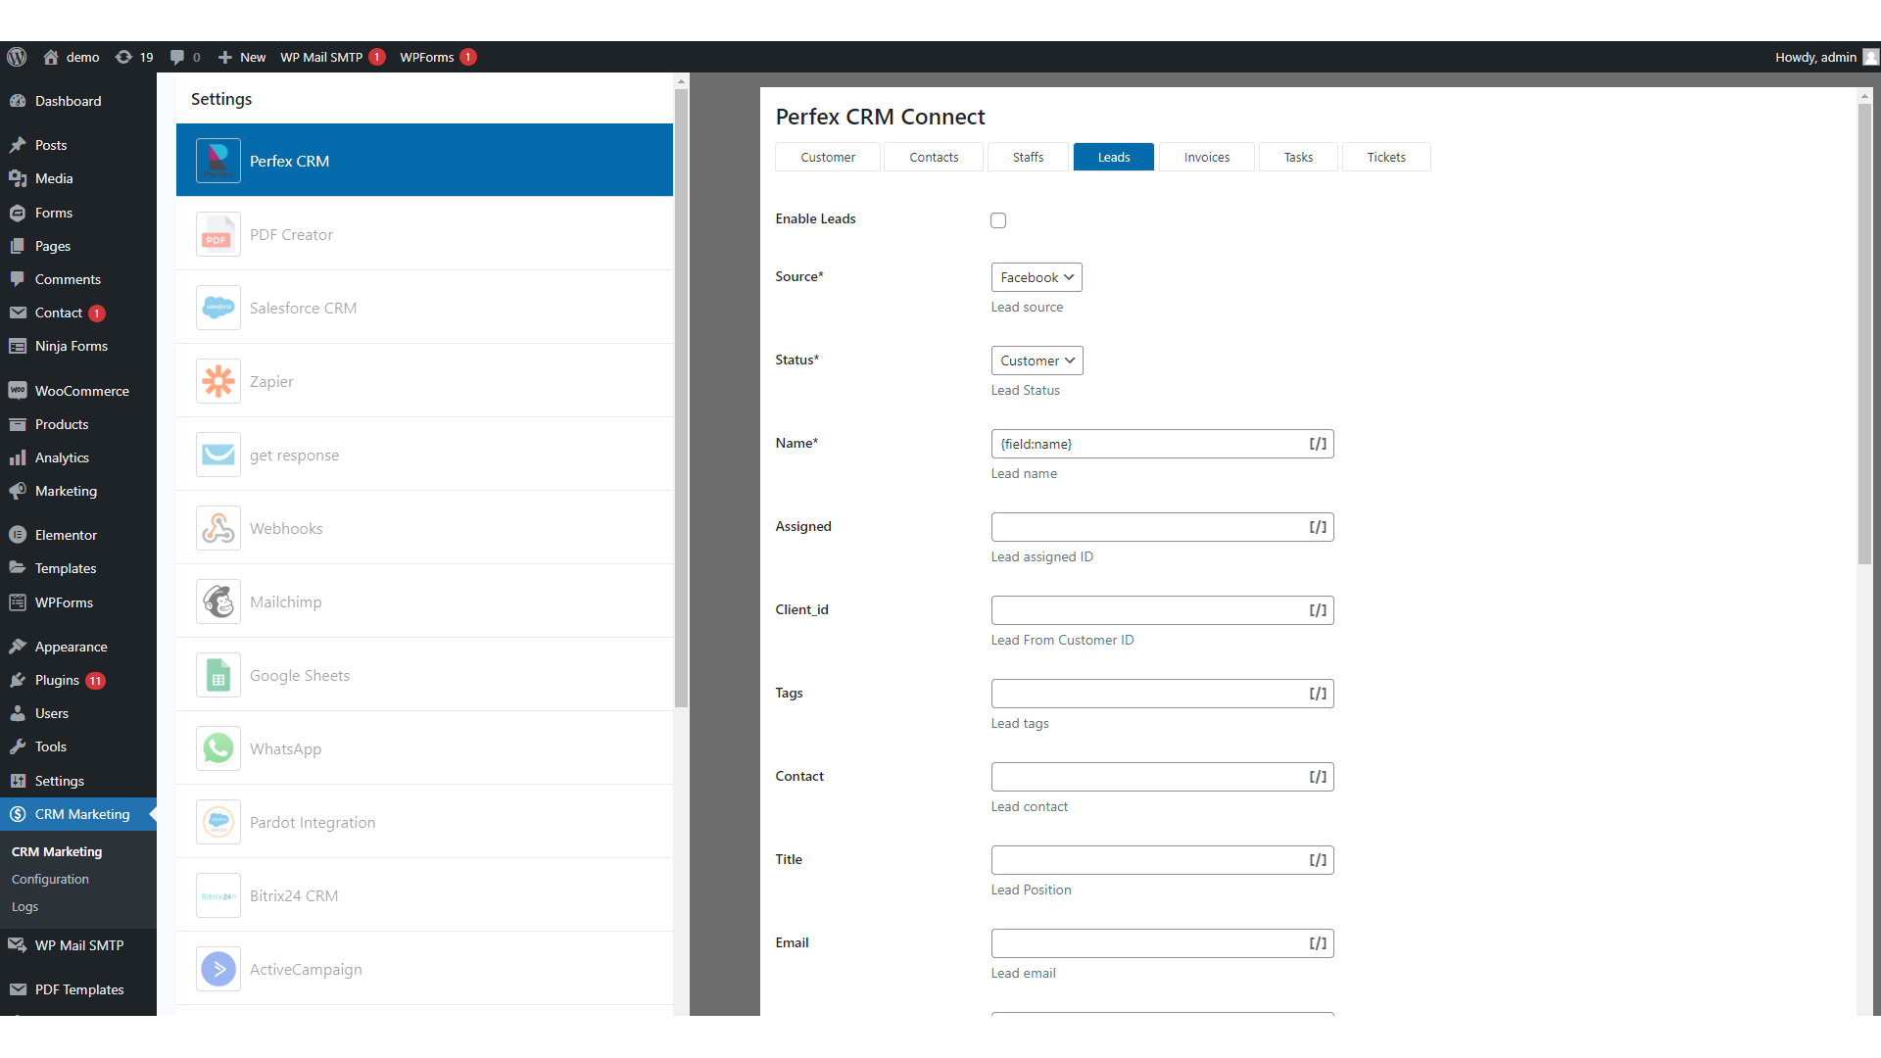
Task: Select the Mailchimp monkey icon
Action: [x=217, y=601]
